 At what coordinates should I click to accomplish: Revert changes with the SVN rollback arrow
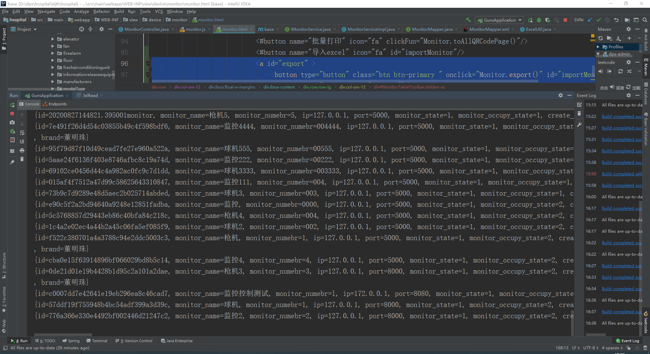[x=616, y=20]
